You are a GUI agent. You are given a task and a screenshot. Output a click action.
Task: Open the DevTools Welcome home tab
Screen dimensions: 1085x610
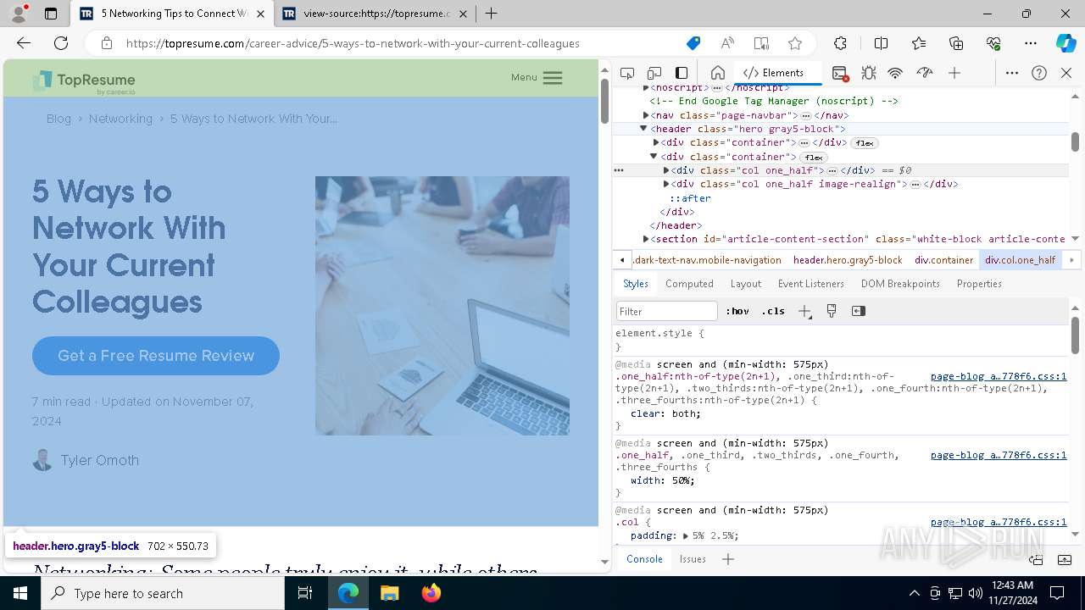click(x=717, y=73)
